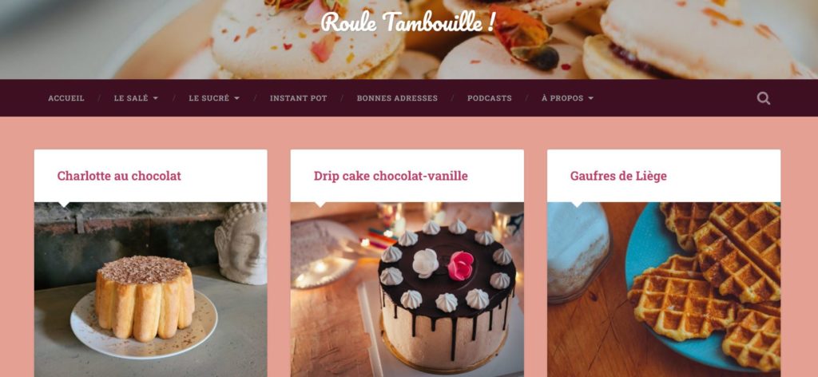The image size is (818, 377).
Task: Go to the Accueil menu item
Action: click(x=66, y=98)
